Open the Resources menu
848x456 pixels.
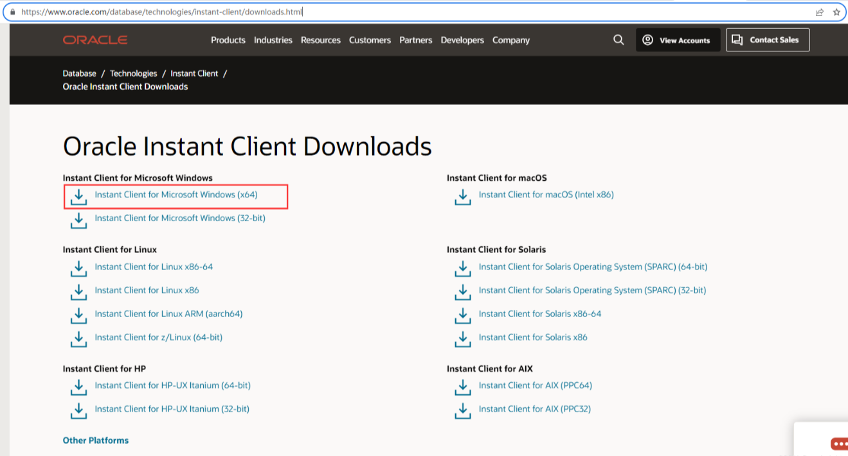coord(321,40)
